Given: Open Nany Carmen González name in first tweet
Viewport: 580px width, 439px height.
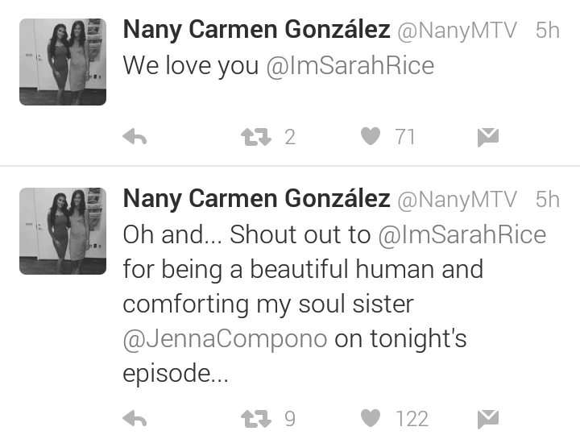Looking at the screenshot, I should click(x=256, y=30).
